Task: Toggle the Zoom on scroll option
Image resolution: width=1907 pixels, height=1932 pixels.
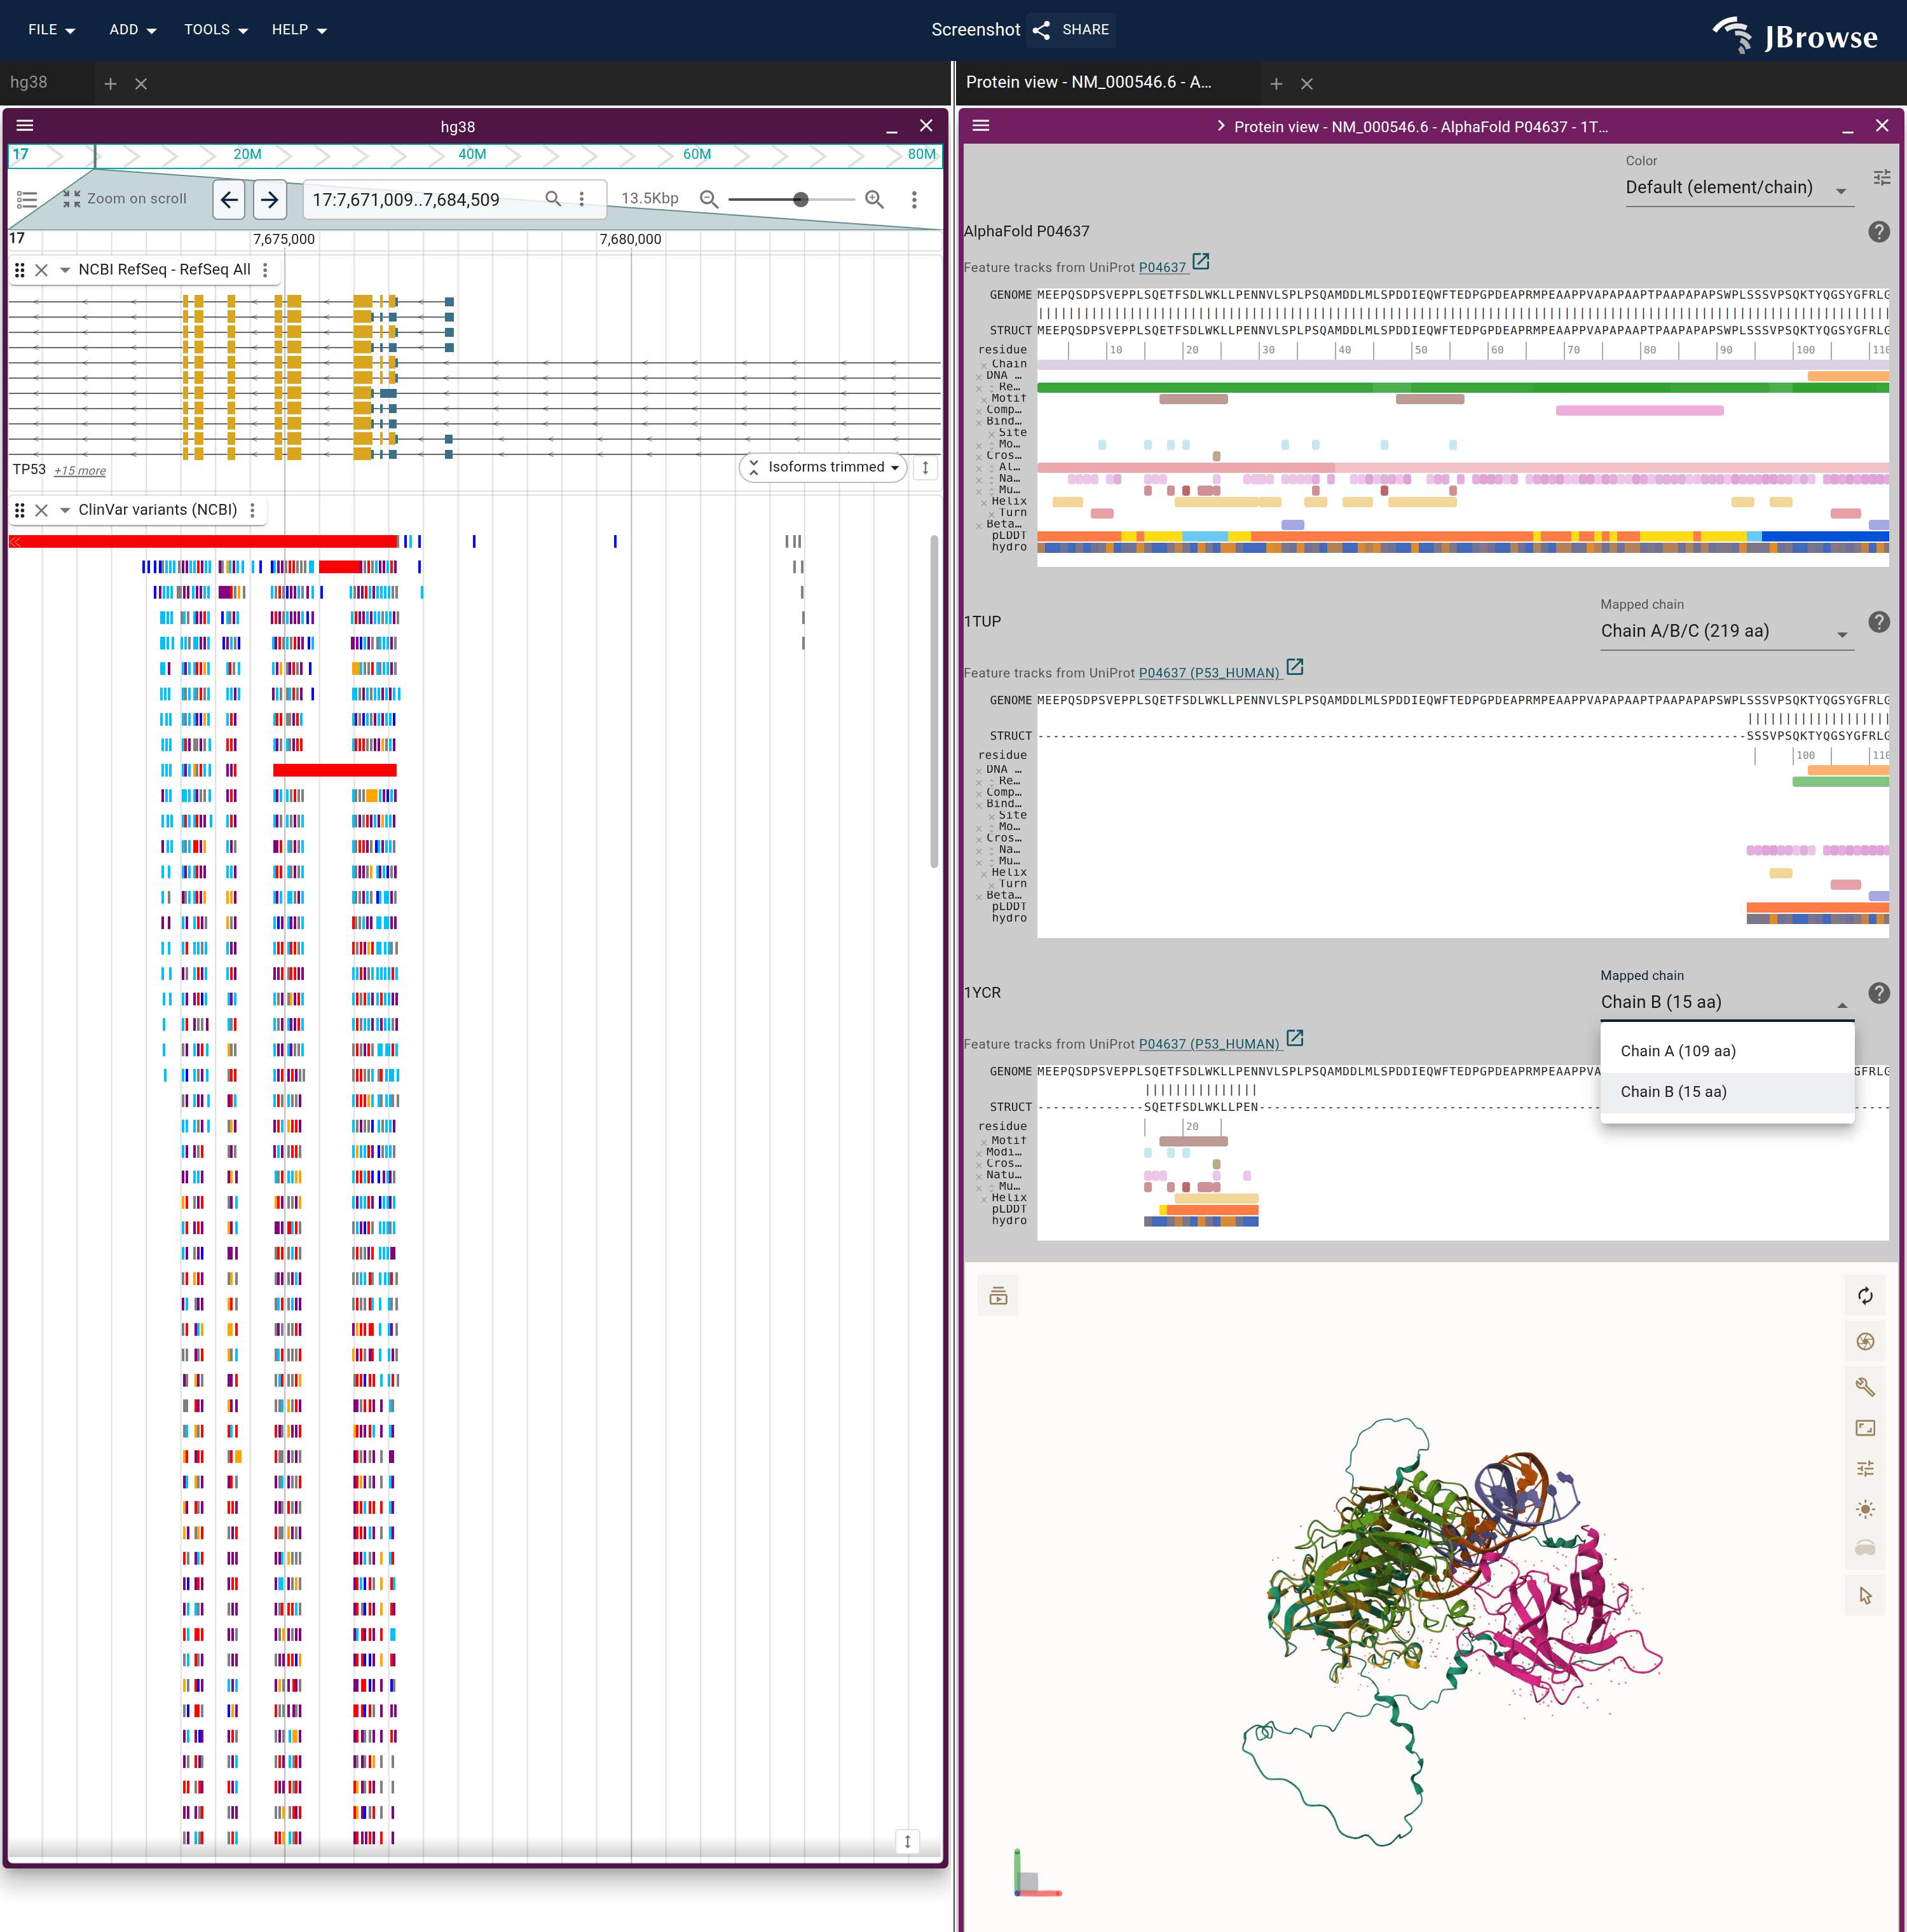Action: coord(126,199)
